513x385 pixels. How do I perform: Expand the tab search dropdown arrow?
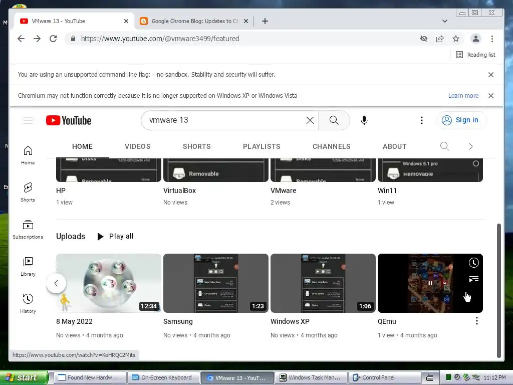coord(445,21)
